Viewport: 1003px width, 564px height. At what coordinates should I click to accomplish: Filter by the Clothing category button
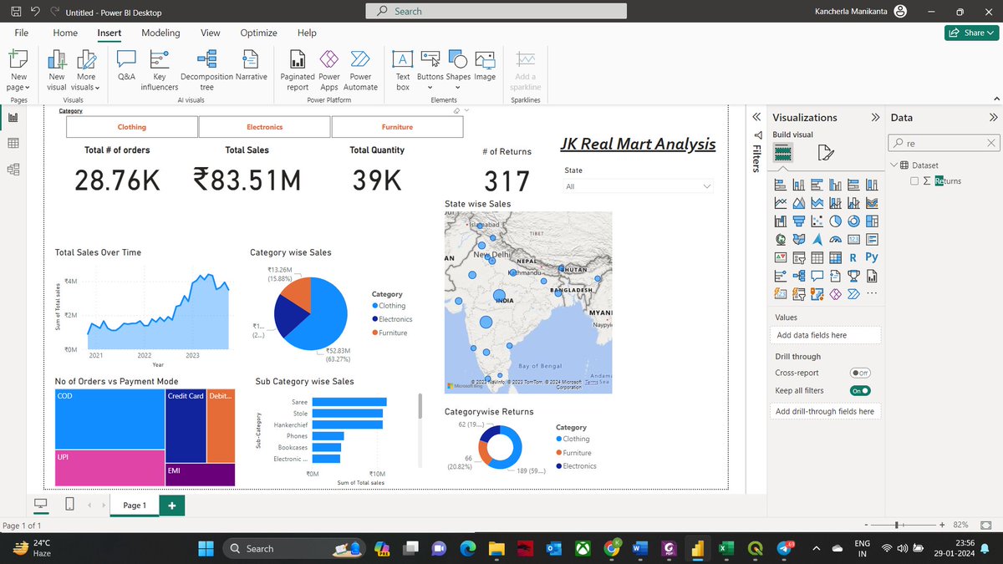tap(132, 127)
